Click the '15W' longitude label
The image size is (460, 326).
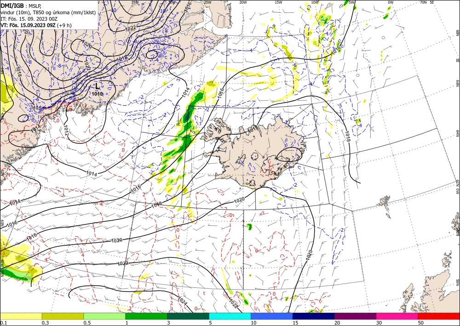pyautogui.click(x=279, y=2)
